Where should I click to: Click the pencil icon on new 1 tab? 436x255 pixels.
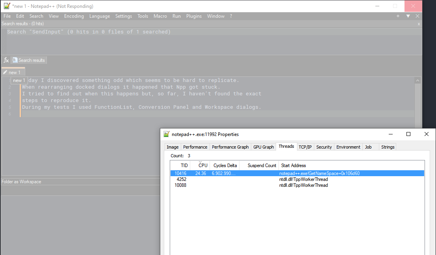click(x=5, y=73)
